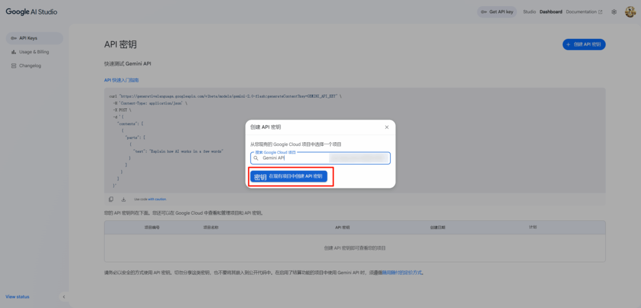This screenshot has height=308, width=641.
Task: Click the 项目名称 column header
Action: pyautogui.click(x=211, y=227)
